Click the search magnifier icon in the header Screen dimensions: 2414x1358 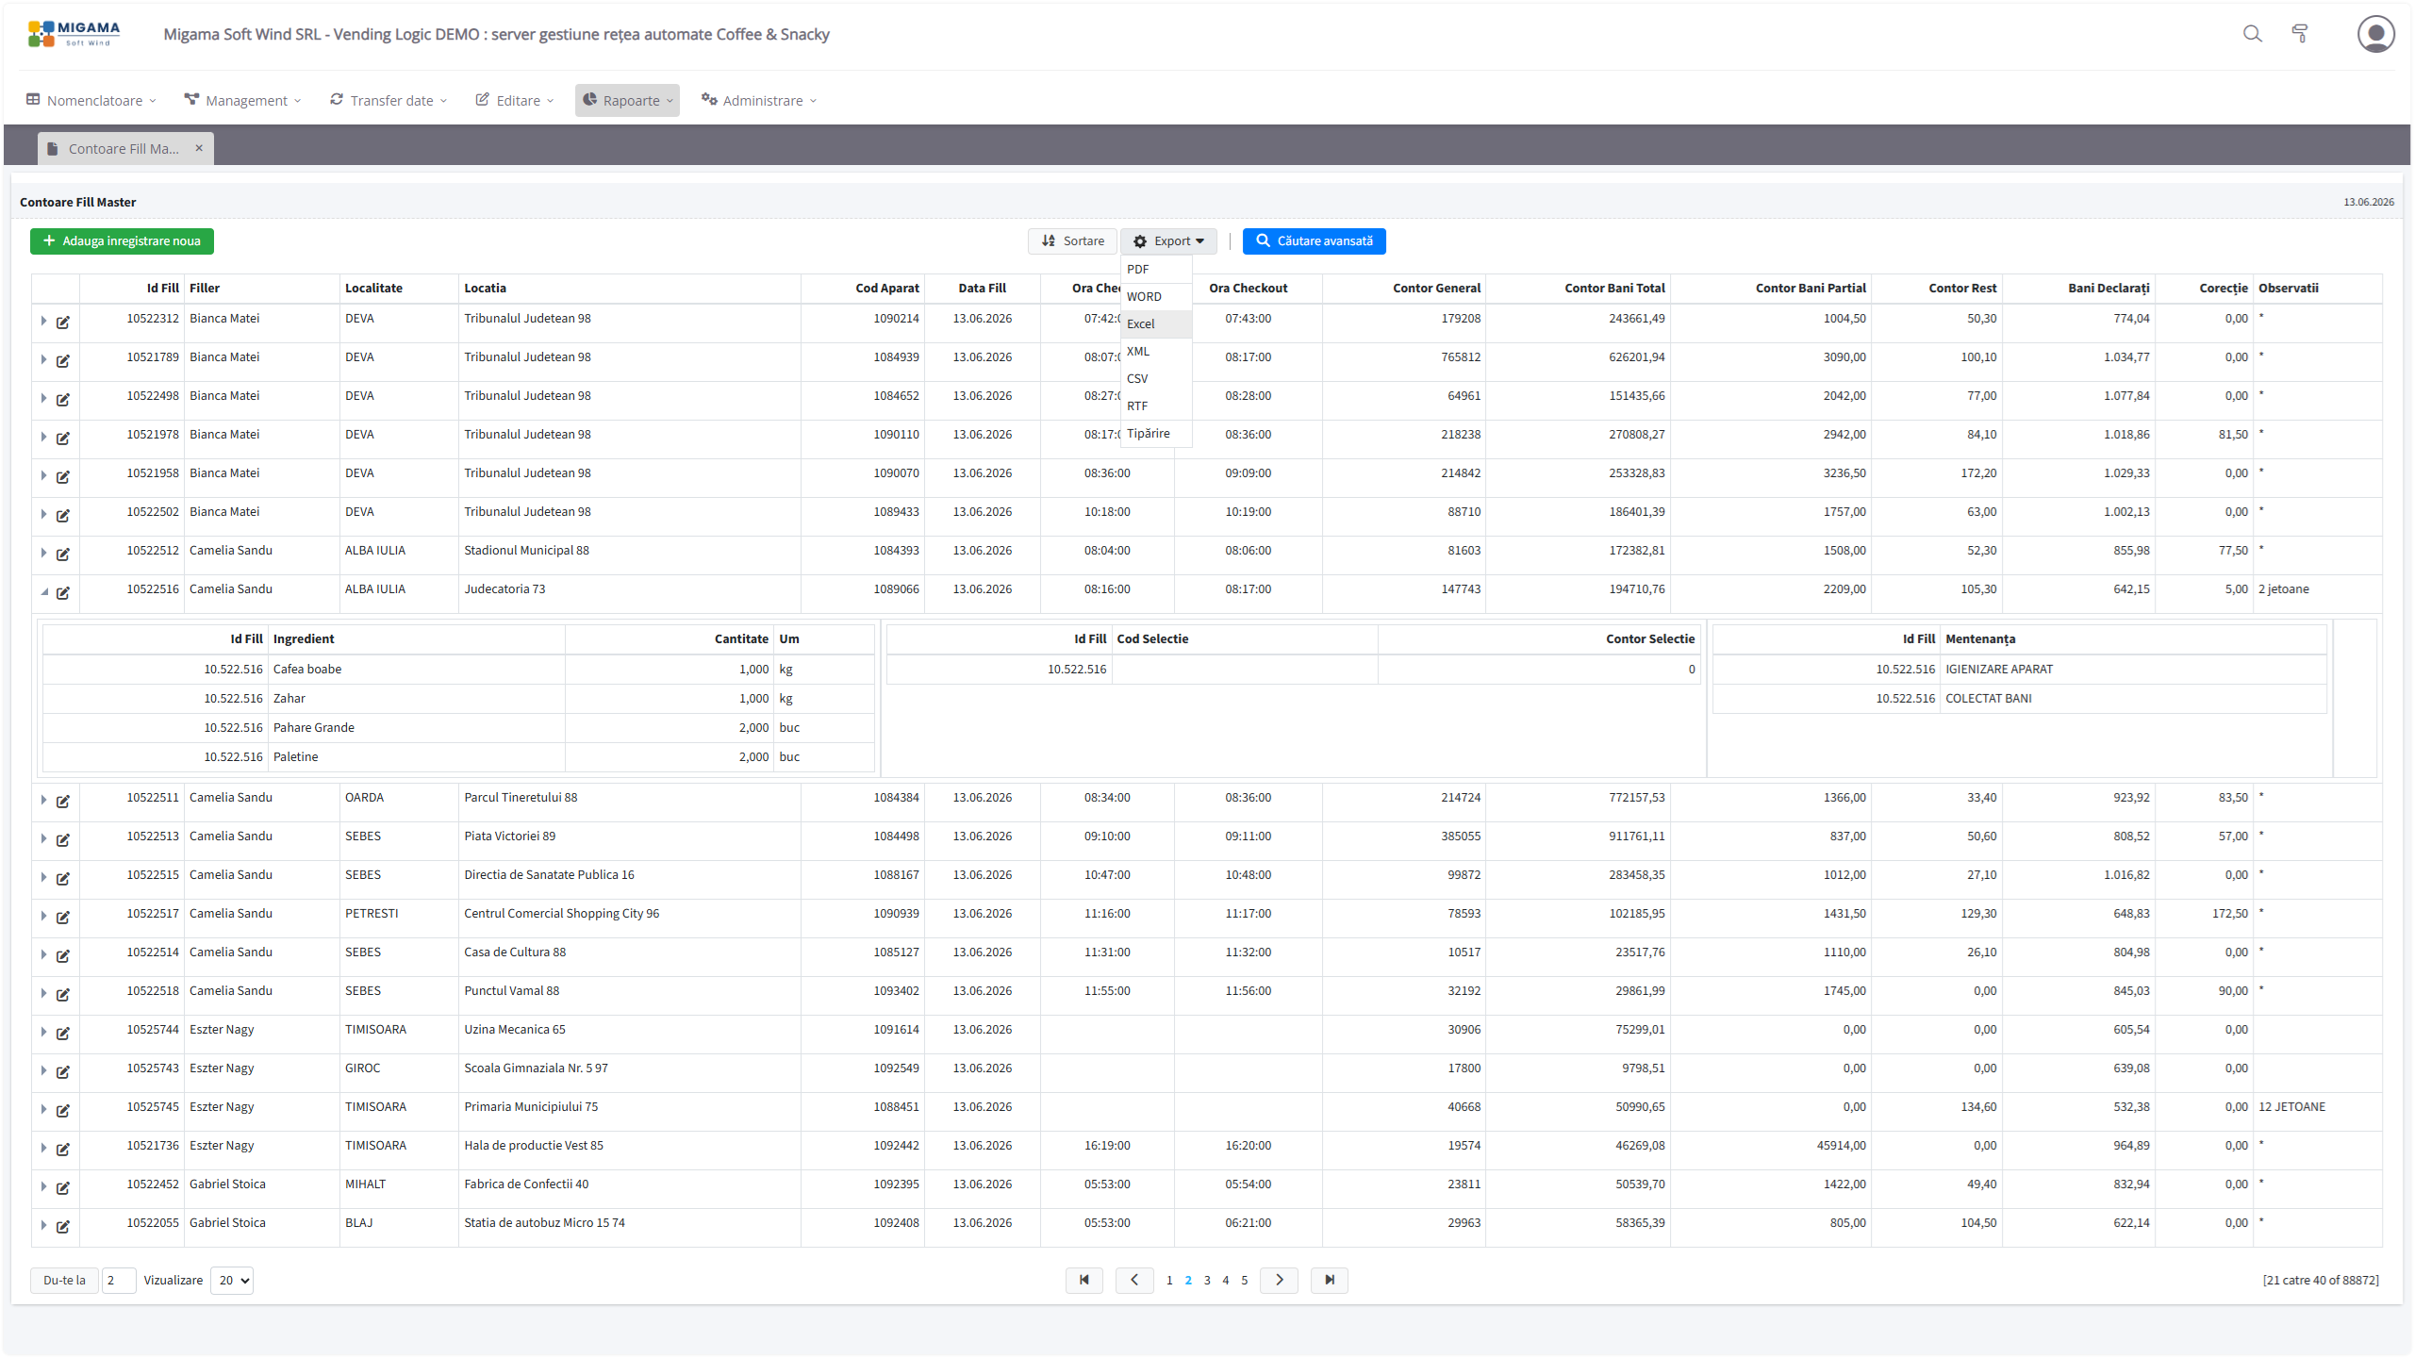coord(2252,34)
